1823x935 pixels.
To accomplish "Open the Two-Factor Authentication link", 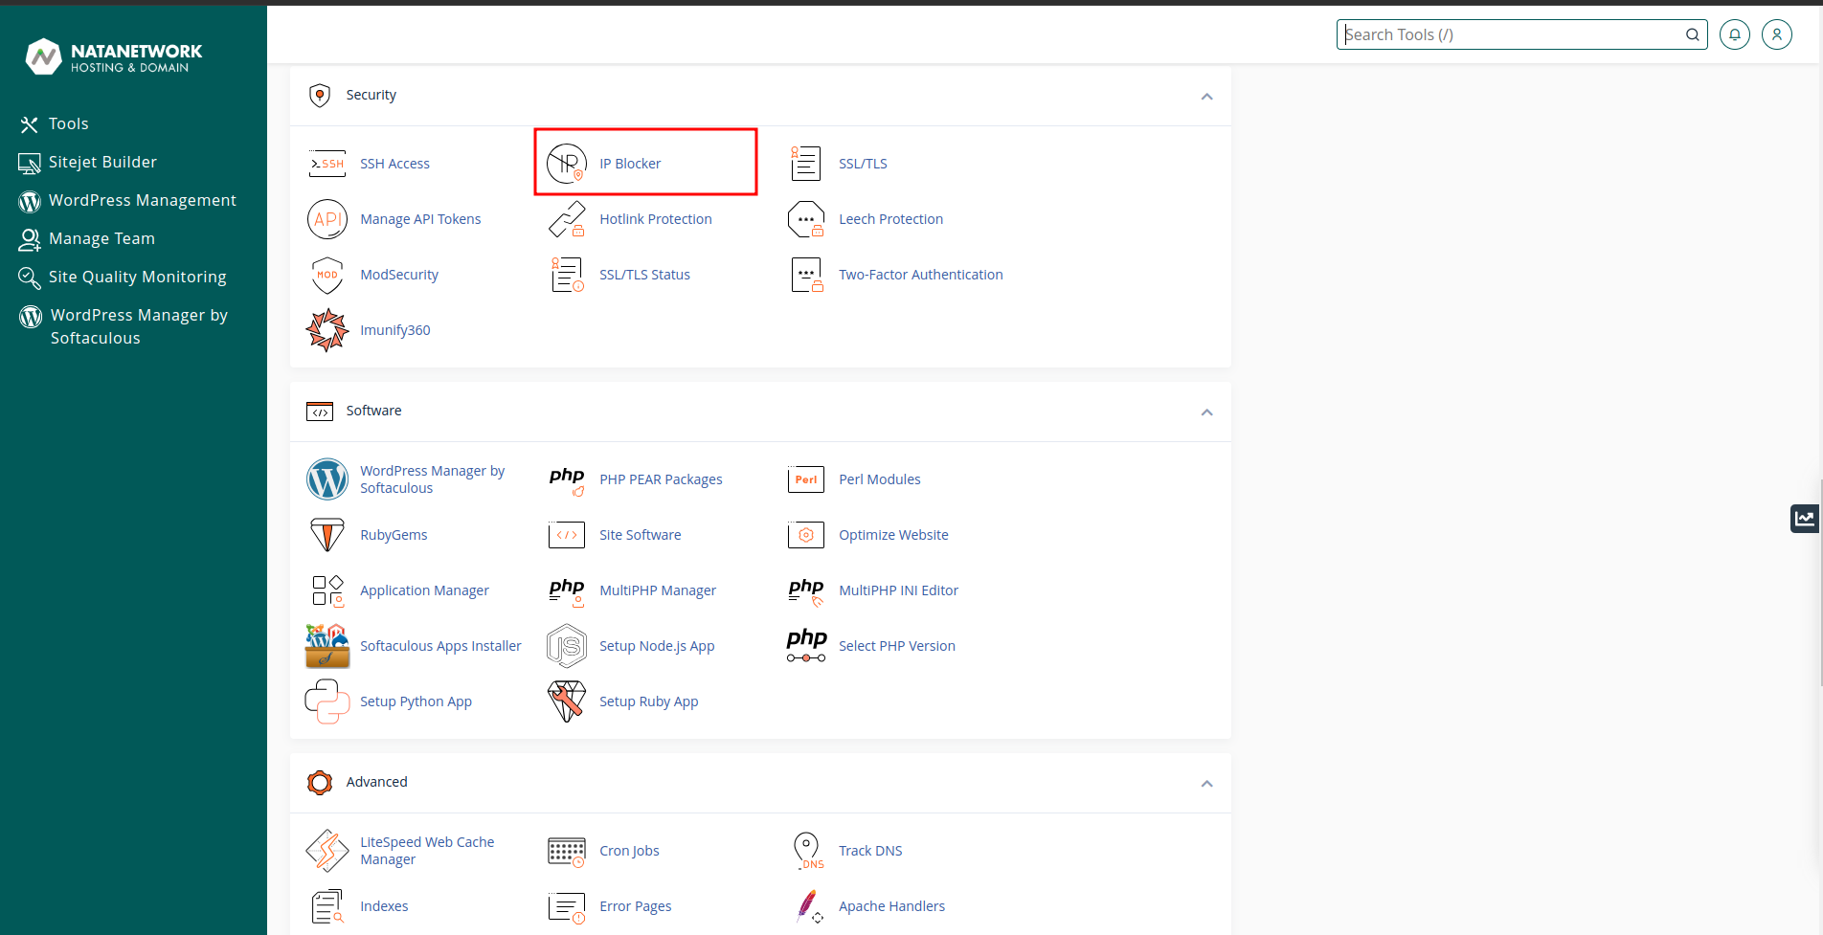I will click(x=921, y=275).
